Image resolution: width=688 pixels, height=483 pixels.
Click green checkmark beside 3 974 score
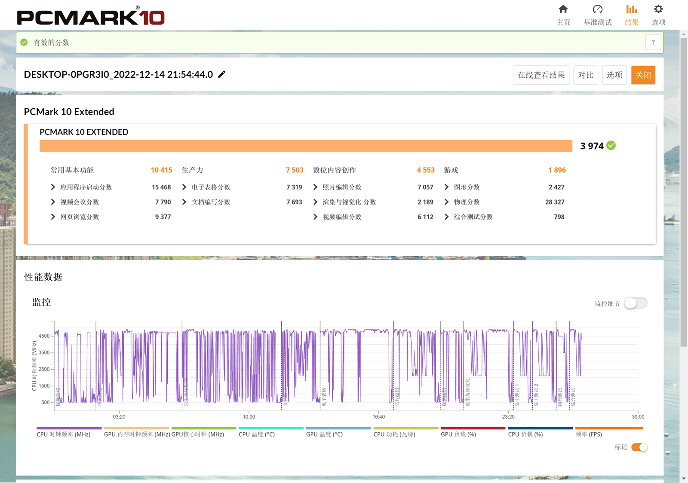pos(611,146)
